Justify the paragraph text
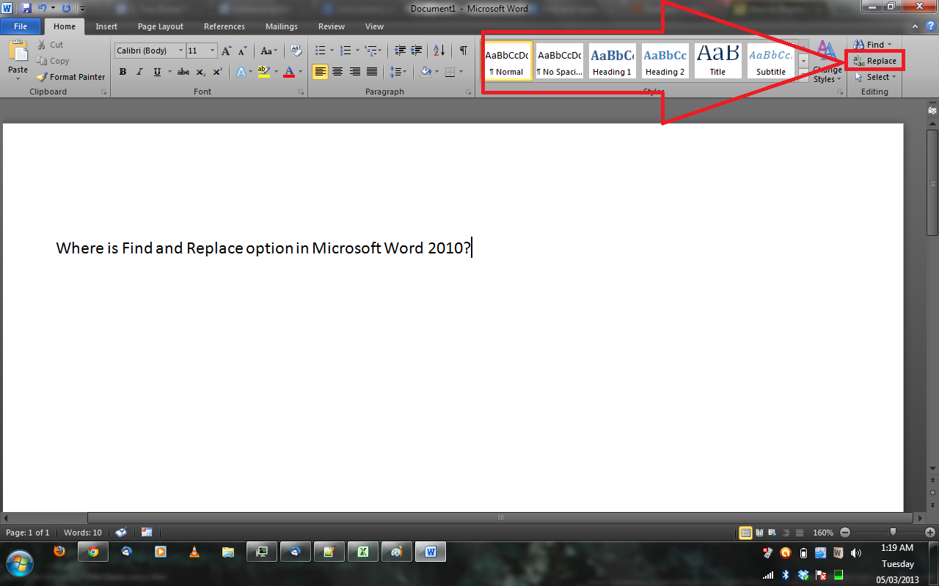Screen dimensions: 939x586 [372, 72]
